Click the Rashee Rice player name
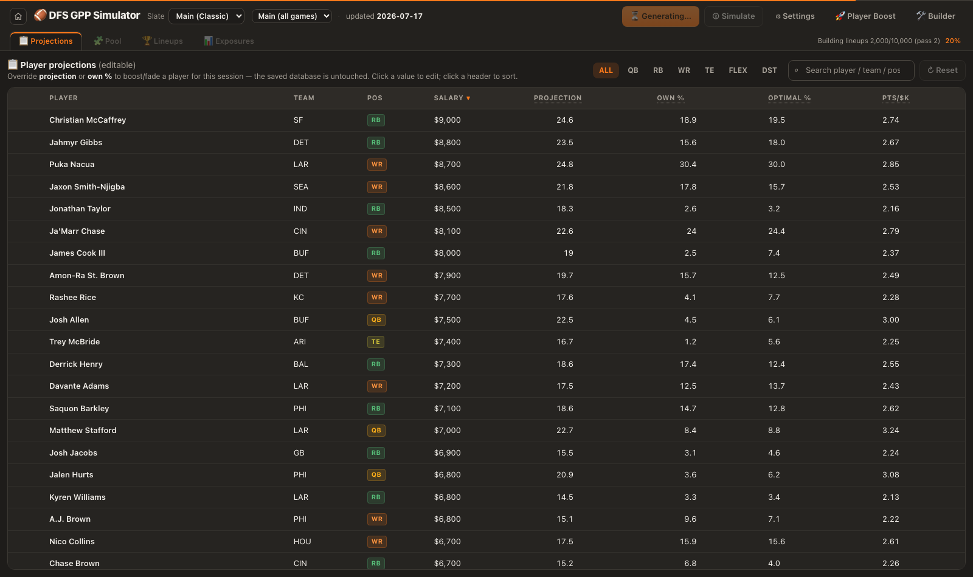 click(72, 298)
